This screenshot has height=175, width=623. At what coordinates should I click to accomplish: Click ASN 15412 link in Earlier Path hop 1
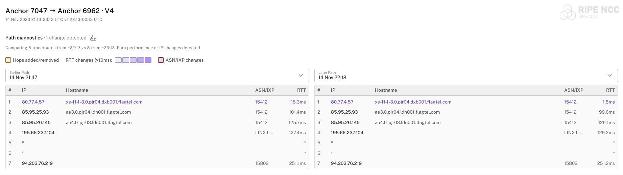pyautogui.click(x=261, y=102)
